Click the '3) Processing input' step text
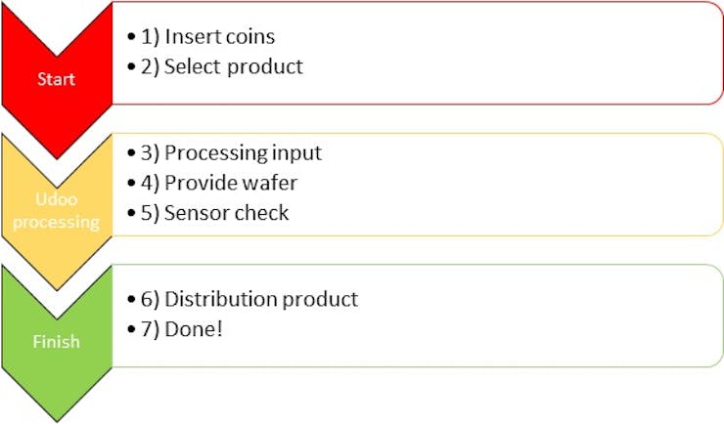 click(231, 153)
